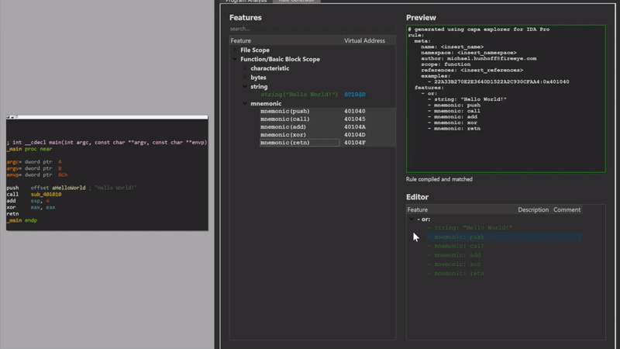This screenshot has width=620, height=349.
Task: Select the string("Hello World!") feature row
Action: pyautogui.click(x=299, y=95)
